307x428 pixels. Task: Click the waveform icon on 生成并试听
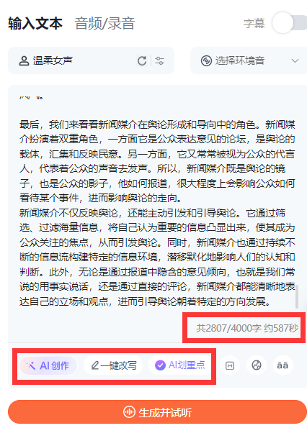pos(129,412)
